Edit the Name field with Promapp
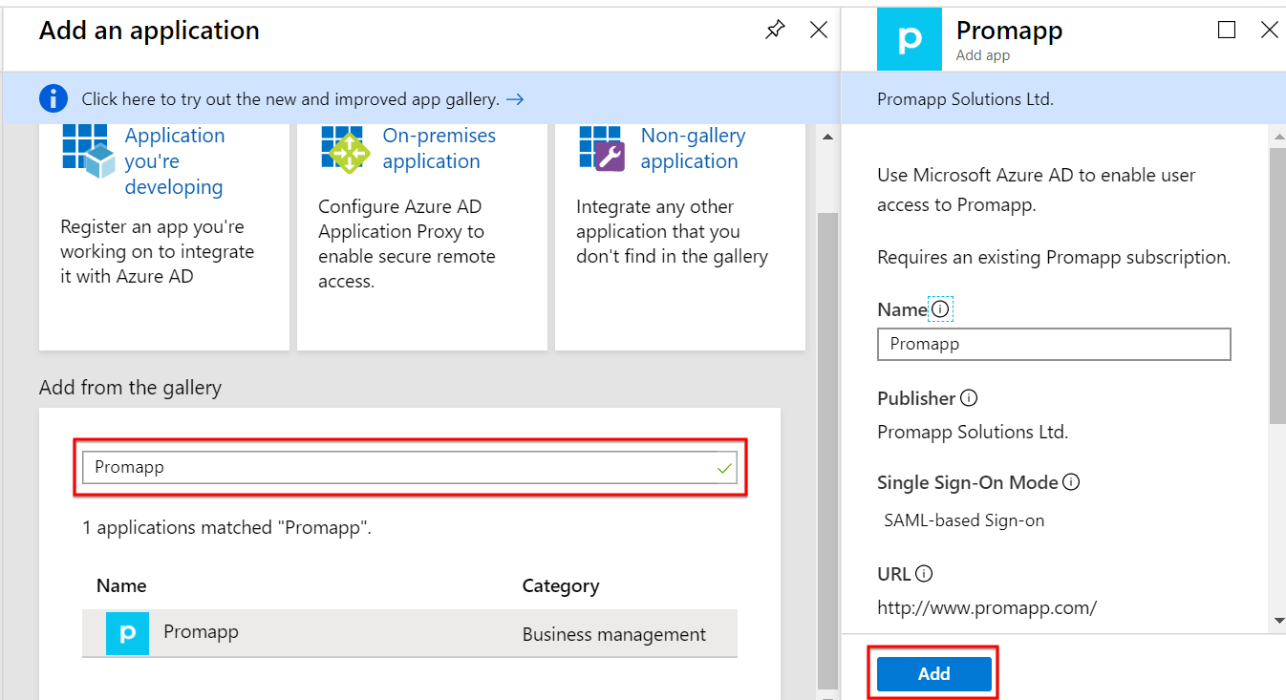Screen dimensions: 1286x700 click(1054, 344)
